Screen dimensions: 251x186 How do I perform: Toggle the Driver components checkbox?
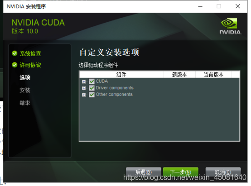point(92,88)
